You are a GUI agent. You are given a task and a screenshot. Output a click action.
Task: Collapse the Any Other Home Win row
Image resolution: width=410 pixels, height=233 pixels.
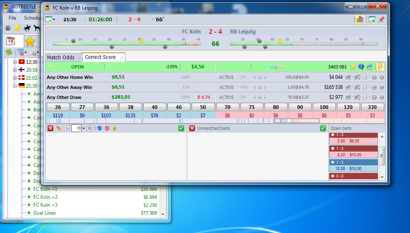[x=374, y=78]
